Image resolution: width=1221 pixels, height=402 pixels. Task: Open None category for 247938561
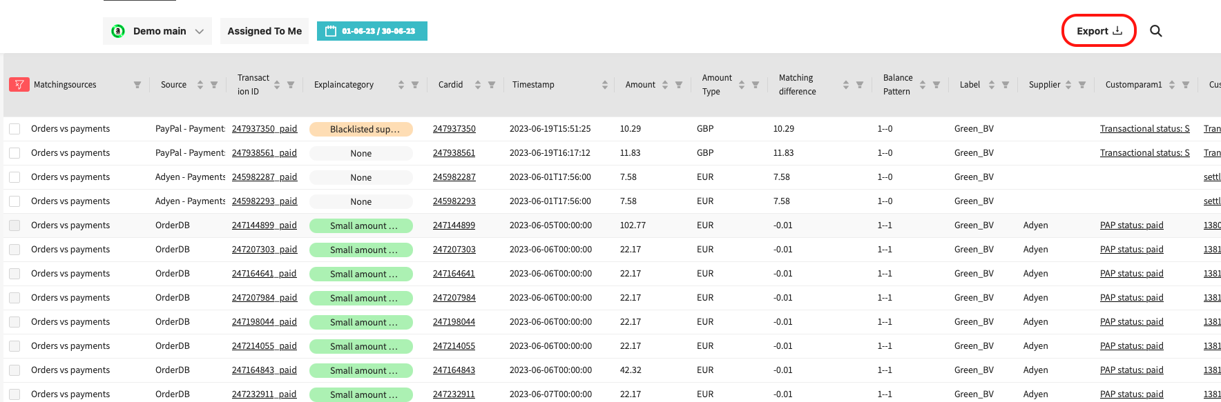361,153
